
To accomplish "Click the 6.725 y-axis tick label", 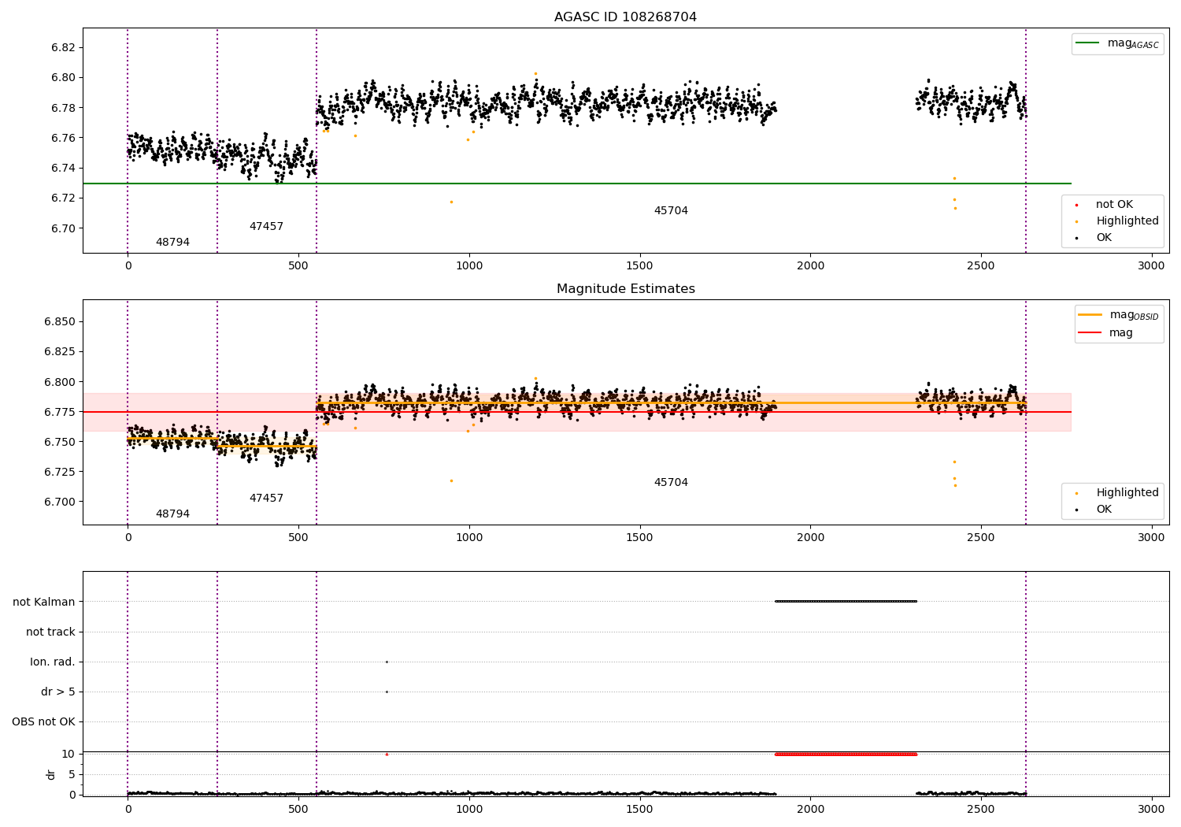I will (60, 472).
